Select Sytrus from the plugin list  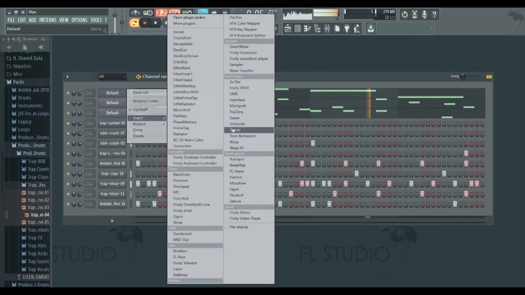(249, 130)
